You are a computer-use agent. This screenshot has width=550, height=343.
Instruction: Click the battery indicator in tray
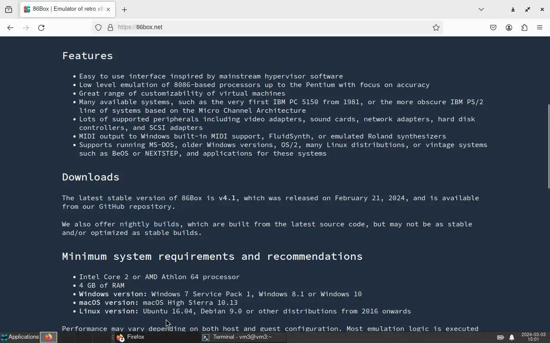(x=501, y=337)
